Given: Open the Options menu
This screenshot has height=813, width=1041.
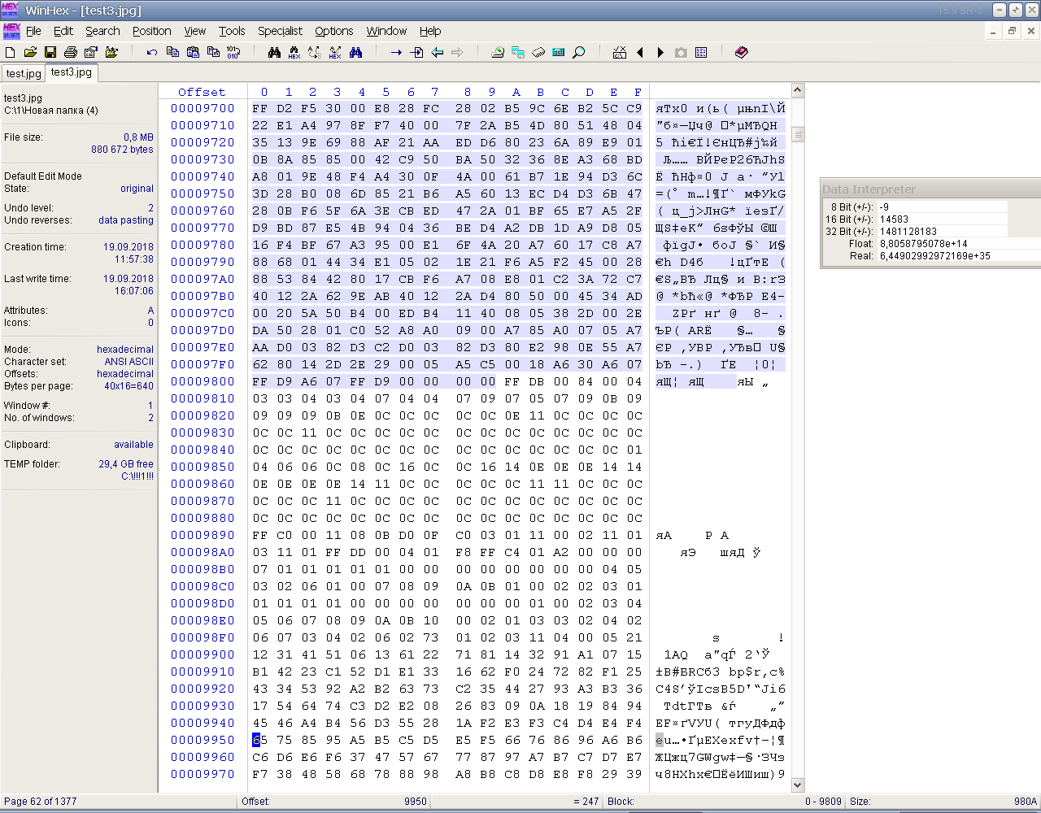Looking at the screenshot, I should (x=334, y=31).
